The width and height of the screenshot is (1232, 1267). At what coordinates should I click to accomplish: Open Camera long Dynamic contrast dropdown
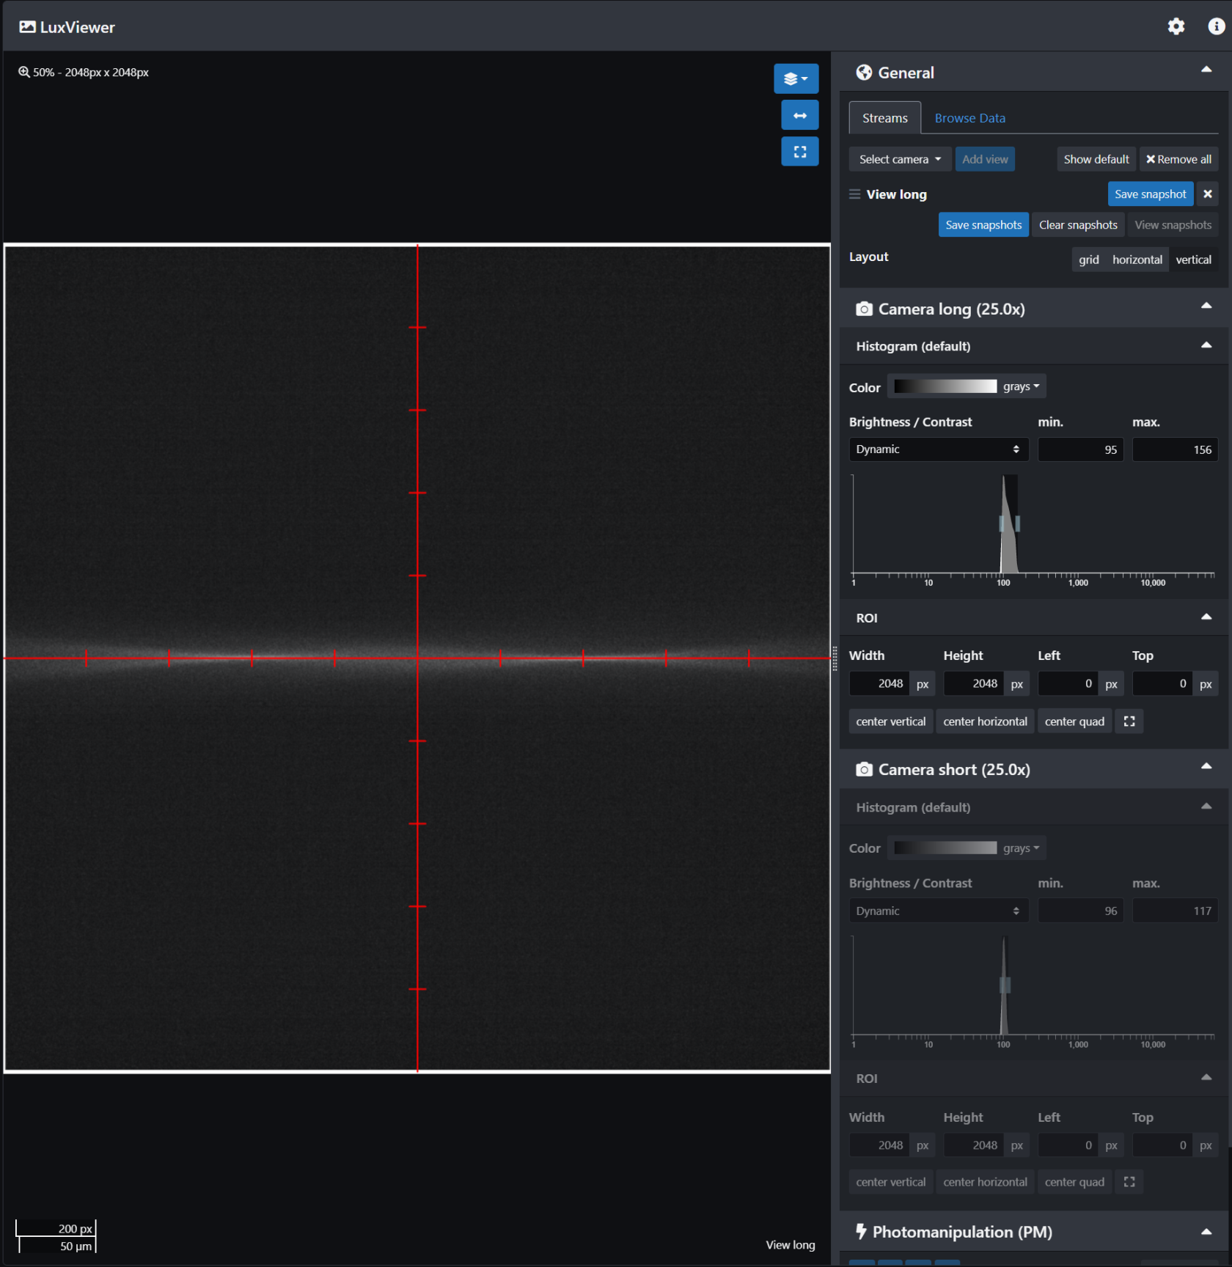click(938, 449)
